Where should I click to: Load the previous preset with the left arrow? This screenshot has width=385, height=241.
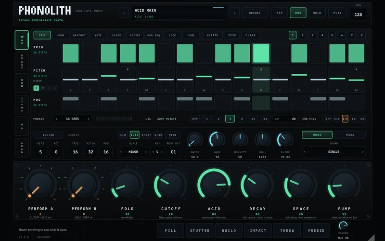pos(124,13)
